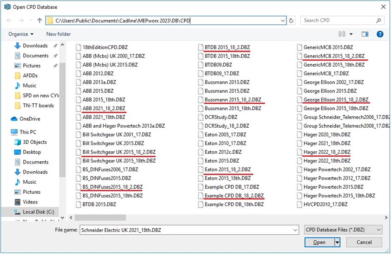Select Bussmann 2013.DBZ

coord(227,82)
